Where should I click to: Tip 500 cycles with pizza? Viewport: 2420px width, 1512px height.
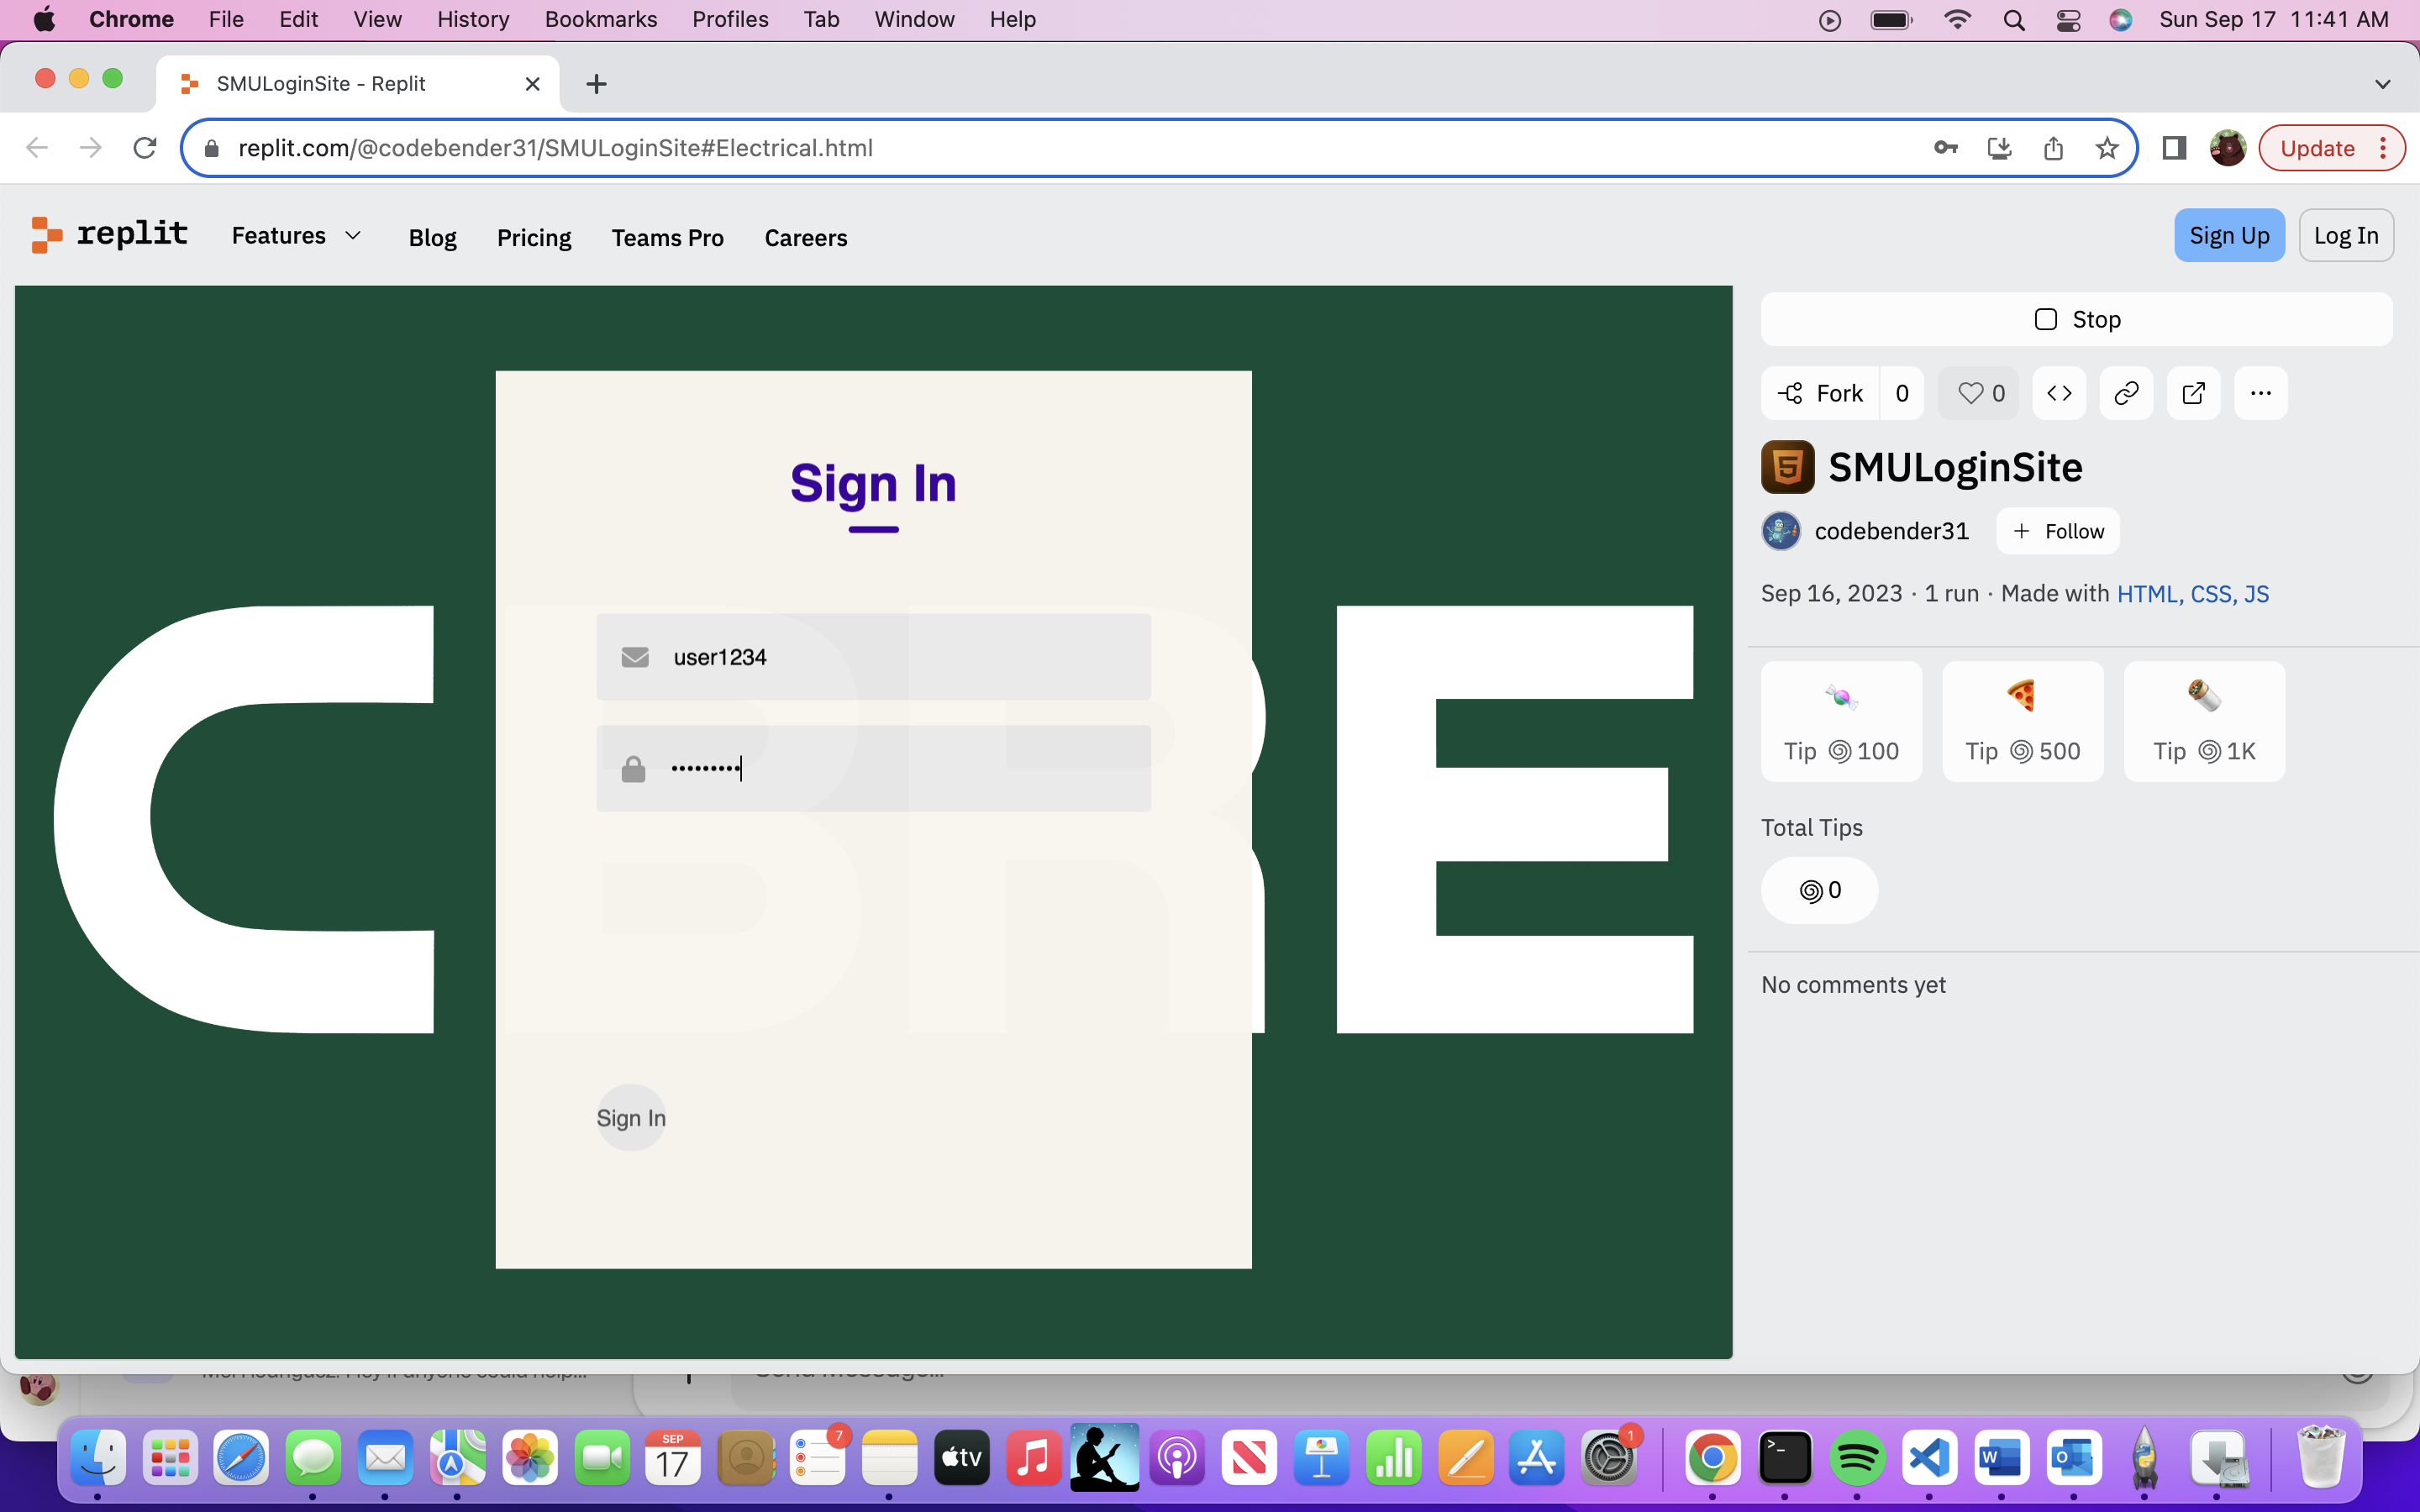[x=2022, y=721]
